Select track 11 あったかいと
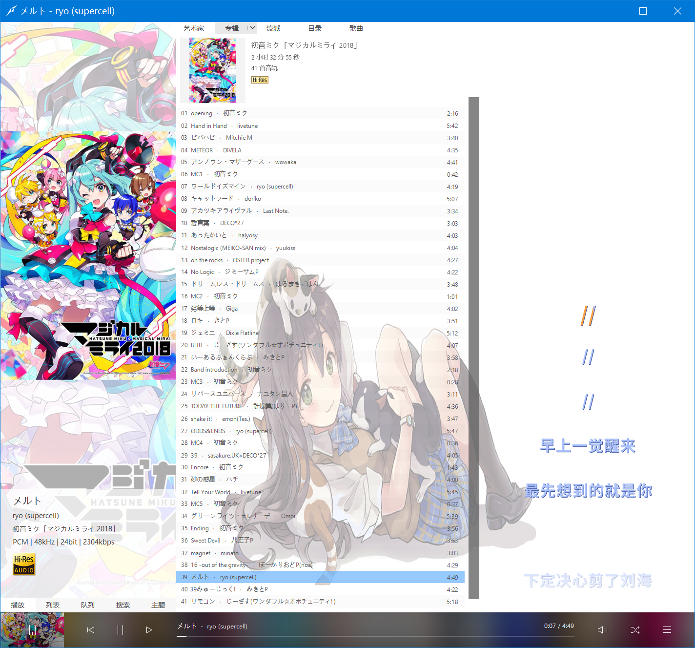 pos(320,235)
